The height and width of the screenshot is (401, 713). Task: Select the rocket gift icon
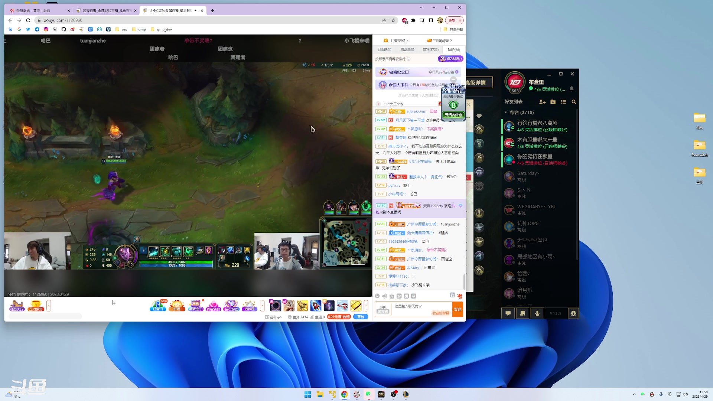click(x=316, y=306)
